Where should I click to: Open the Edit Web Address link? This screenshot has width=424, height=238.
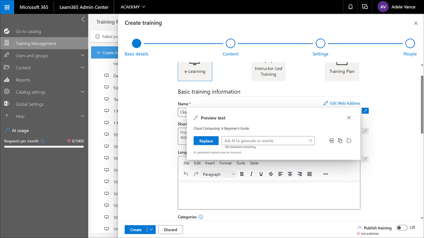pos(342,103)
